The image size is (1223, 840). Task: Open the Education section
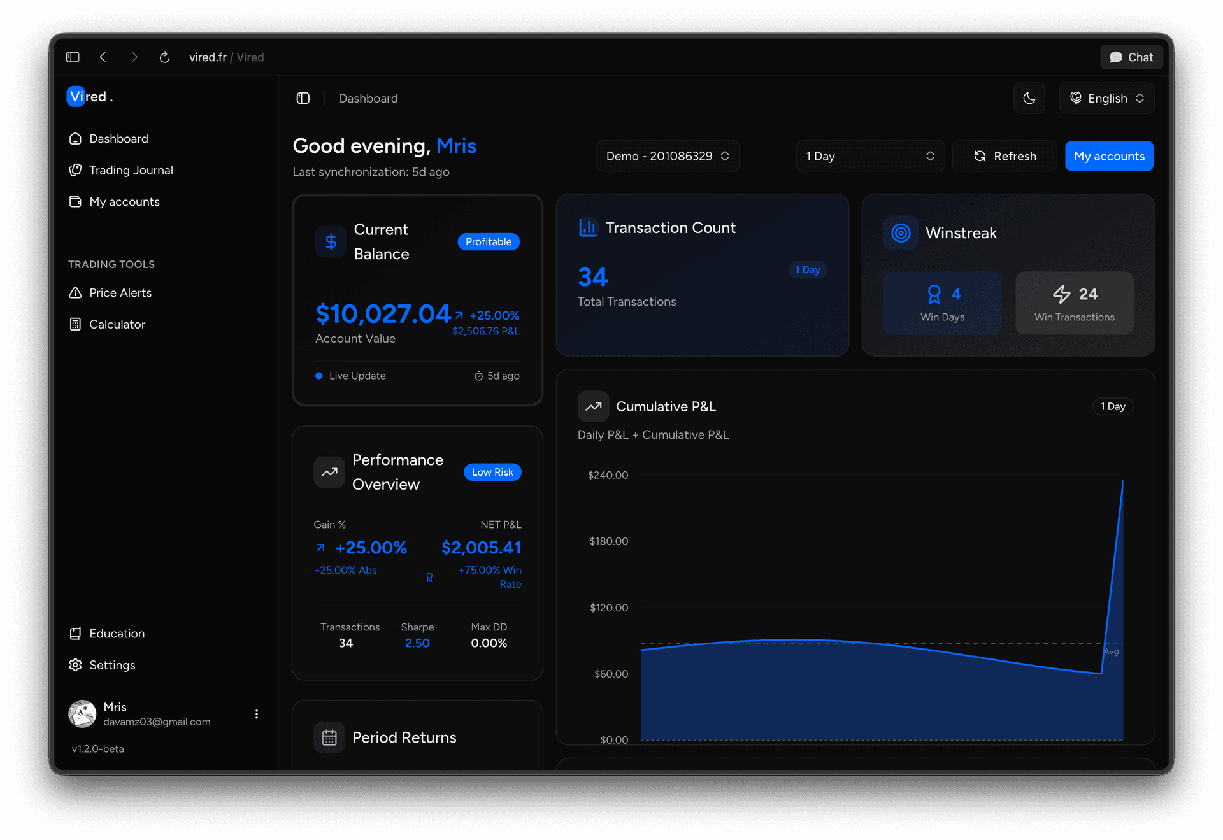click(117, 633)
